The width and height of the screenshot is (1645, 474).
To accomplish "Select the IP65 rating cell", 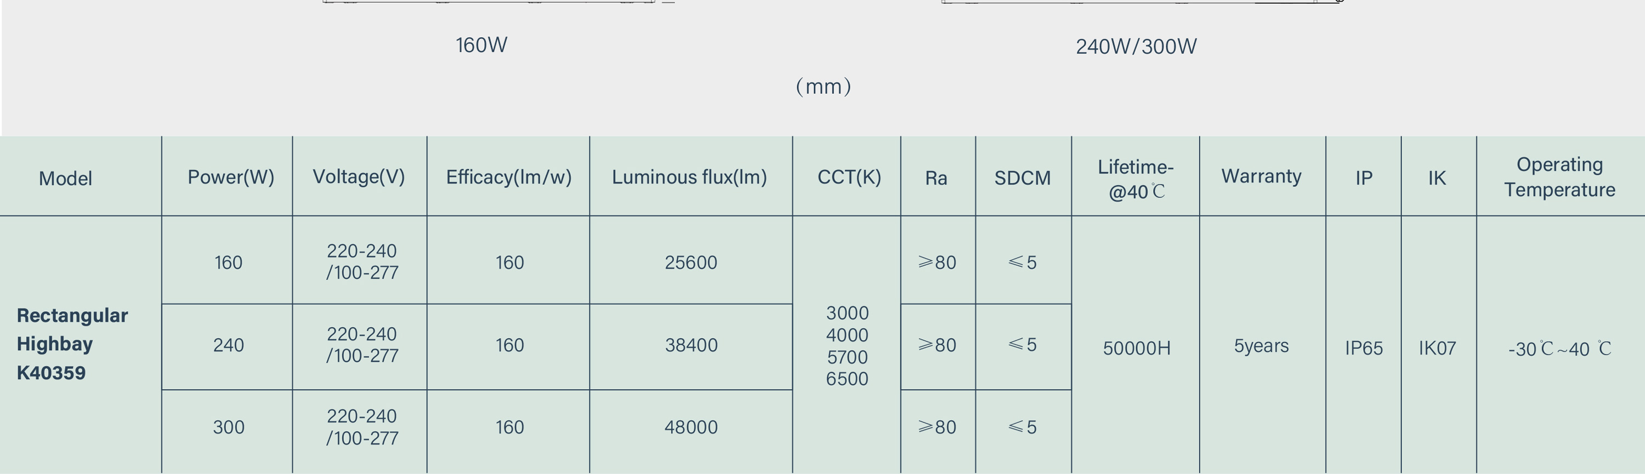I will click(1364, 349).
